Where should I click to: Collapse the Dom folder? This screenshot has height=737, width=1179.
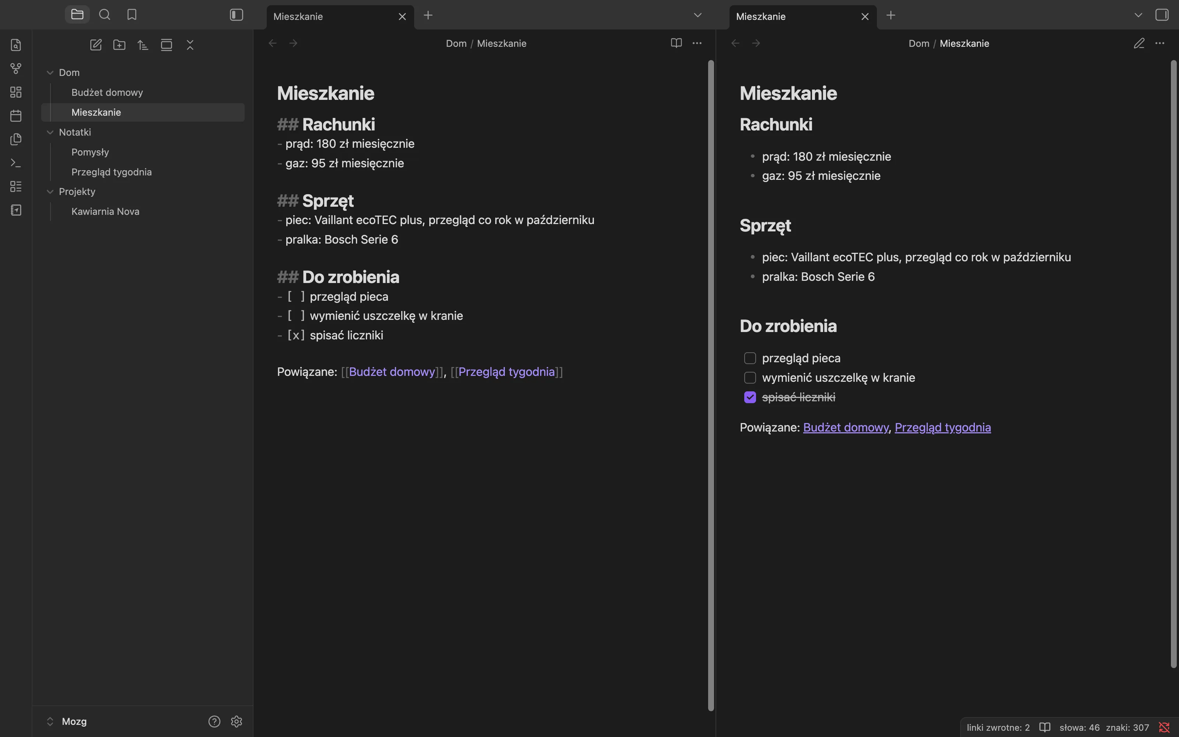(50, 73)
